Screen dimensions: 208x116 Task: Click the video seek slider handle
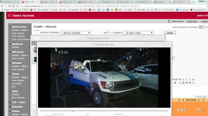point(73,111)
